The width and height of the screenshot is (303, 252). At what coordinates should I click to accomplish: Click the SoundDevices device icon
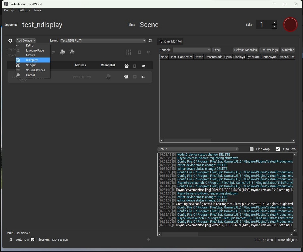pos(18,70)
